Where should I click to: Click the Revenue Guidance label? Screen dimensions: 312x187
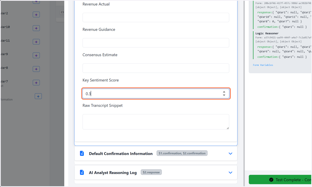pyautogui.click(x=99, y=29)
